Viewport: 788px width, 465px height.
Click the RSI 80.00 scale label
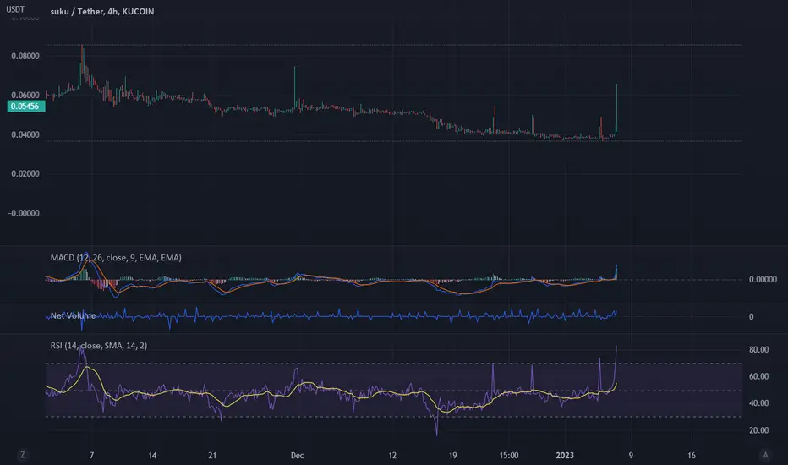point(759,349)
